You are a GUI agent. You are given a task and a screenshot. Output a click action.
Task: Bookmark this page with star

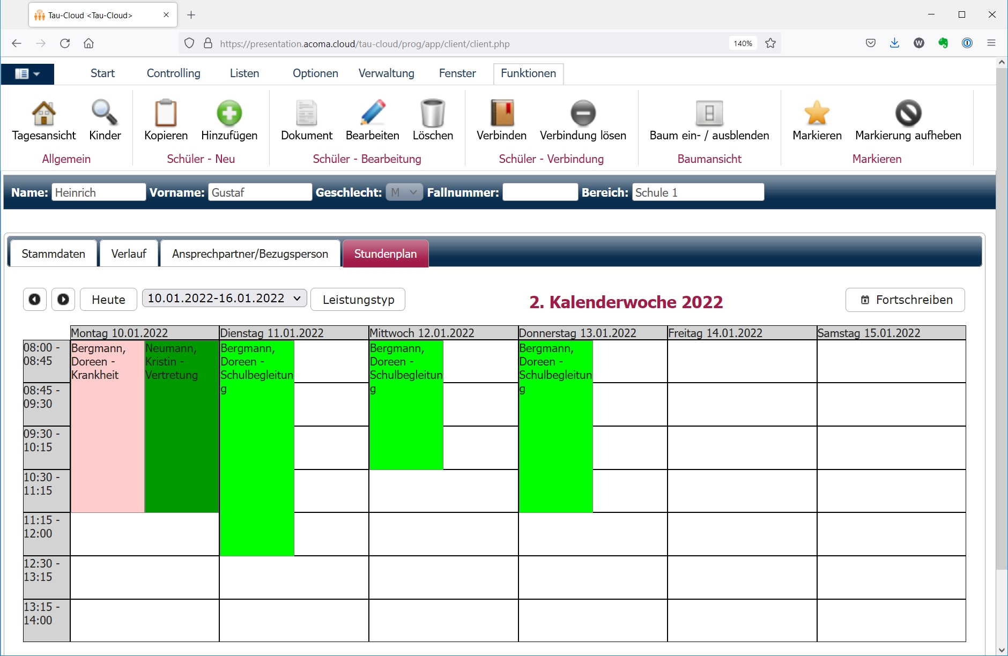pos(770,43)
